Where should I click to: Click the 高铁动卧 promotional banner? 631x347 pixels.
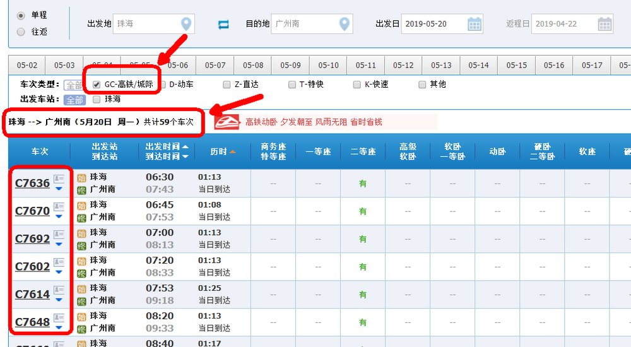325,122
